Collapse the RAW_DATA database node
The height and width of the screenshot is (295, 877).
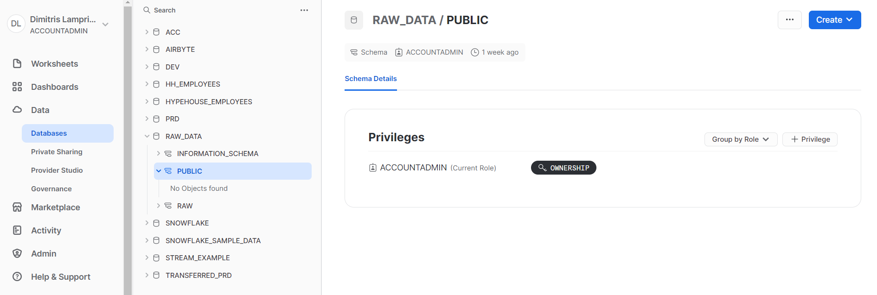tap(147, 137)
